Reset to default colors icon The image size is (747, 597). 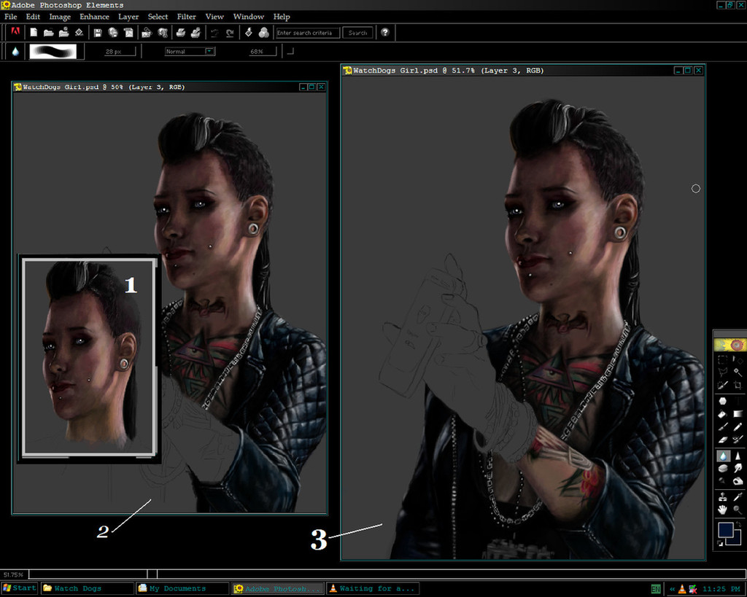[x=720, y=543]
